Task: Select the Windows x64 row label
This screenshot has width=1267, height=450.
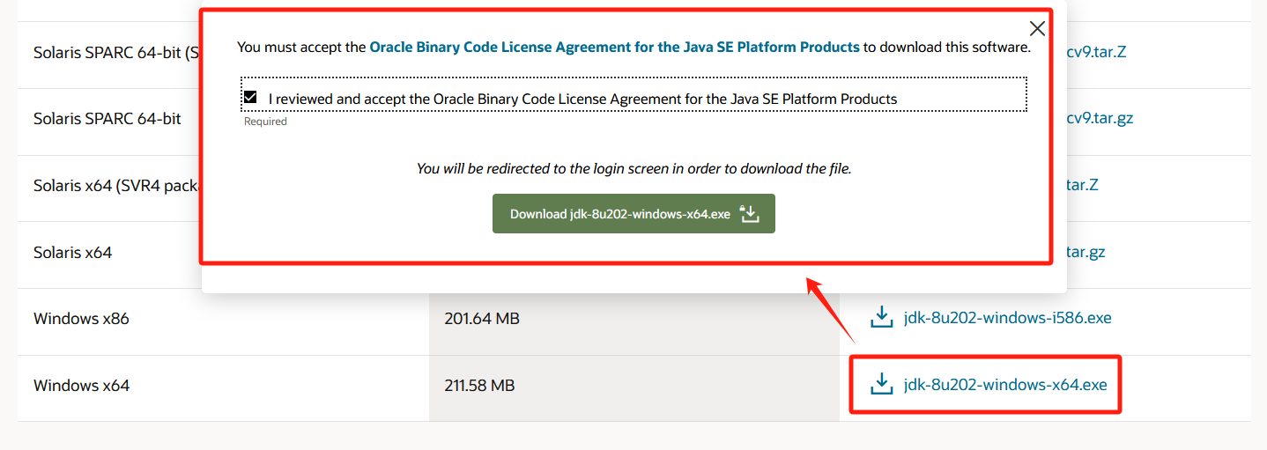Action: (x=81, y=386)
